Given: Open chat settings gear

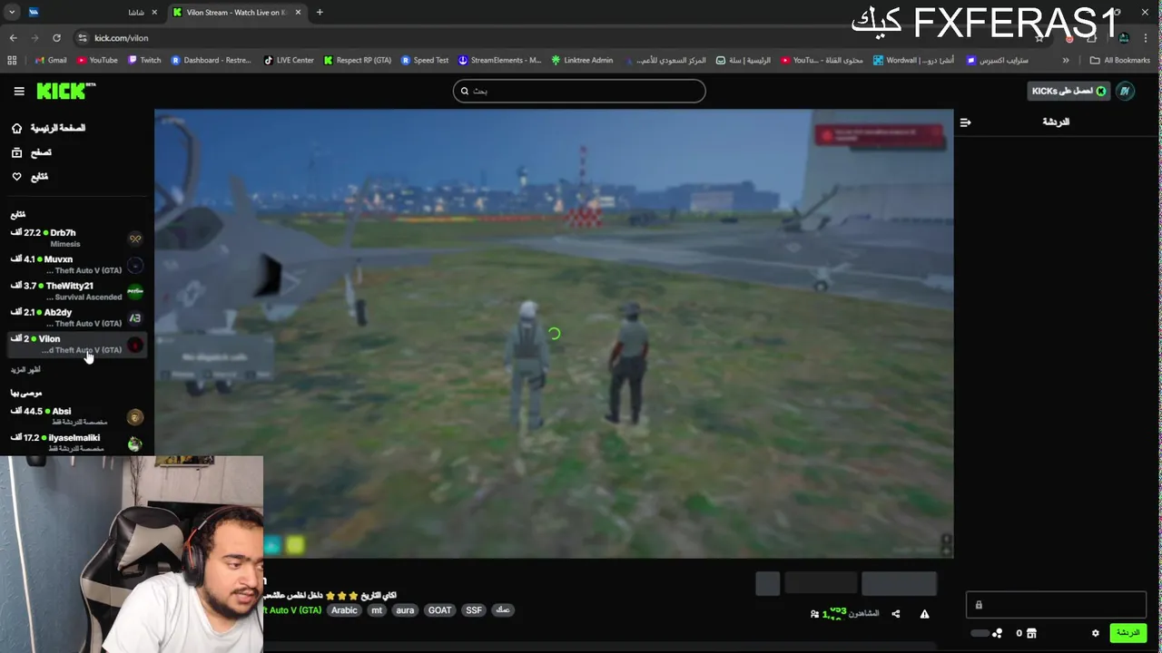Looking at the screenshot, I should click(1096, 633).
